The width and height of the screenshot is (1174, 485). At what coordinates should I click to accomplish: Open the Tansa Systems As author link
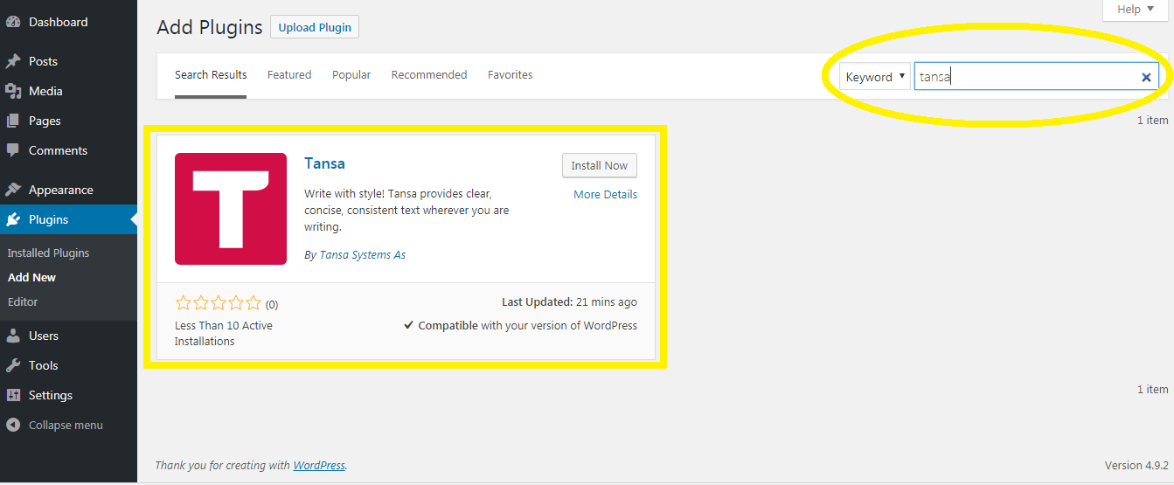[x=363, y=255]
